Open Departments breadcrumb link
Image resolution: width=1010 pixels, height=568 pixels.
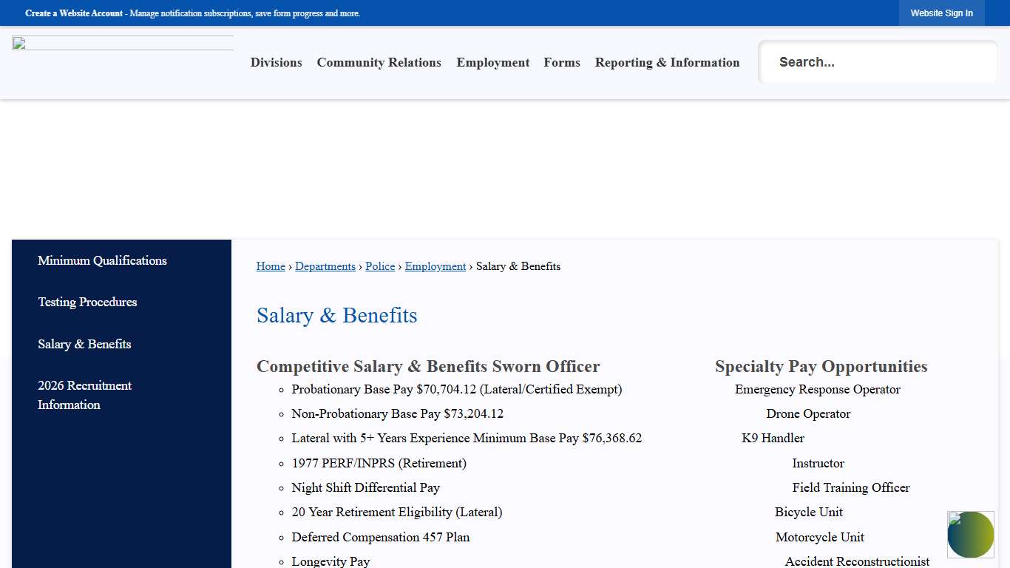(325, 266)
